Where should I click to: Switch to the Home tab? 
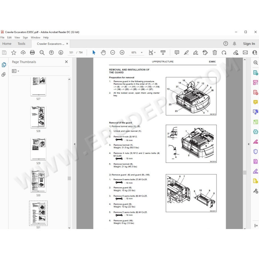click(7, 44)
